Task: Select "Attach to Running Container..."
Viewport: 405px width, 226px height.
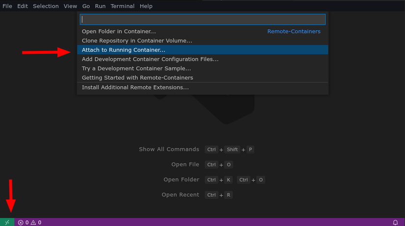Action: (124, 50)
